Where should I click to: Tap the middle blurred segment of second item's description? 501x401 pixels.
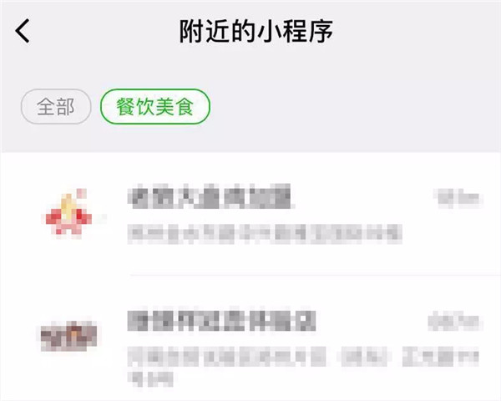[x=363, y=356]
